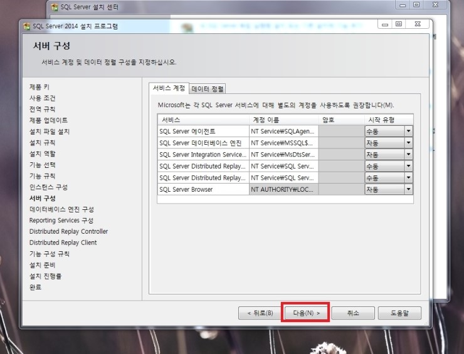Click the SQL Server 에이전트 service cell
This screenshot has height=354, width=464.
click(x=203, y=132)
